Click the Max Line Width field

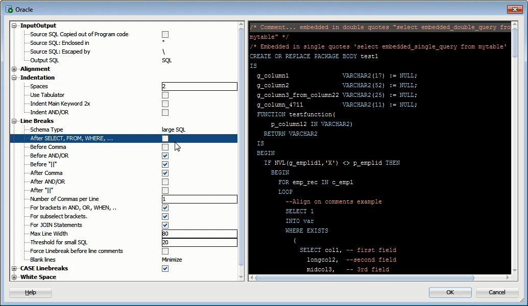coord(199,234)
